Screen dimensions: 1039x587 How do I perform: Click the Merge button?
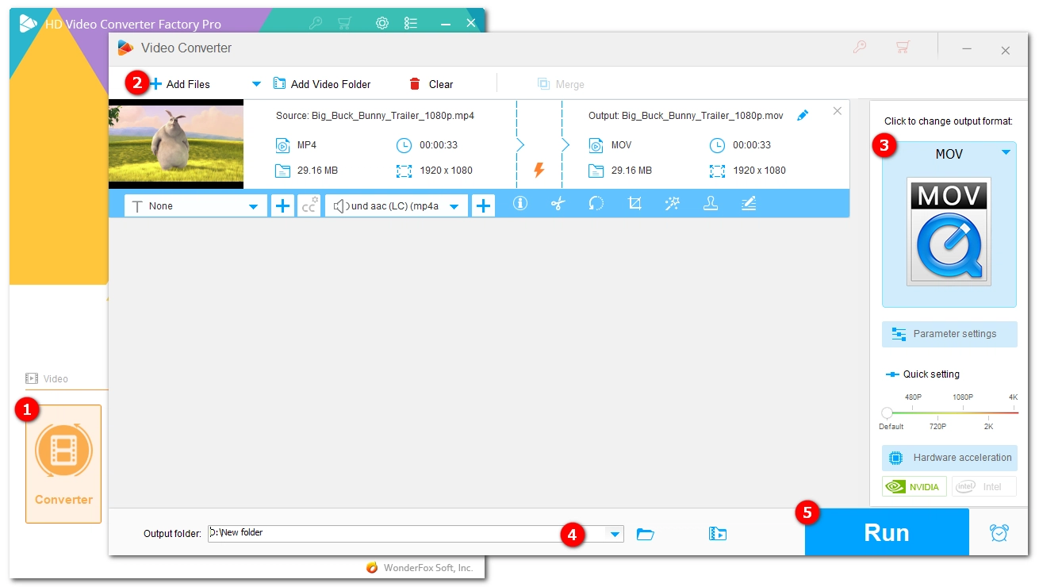(x=561, y=84)
